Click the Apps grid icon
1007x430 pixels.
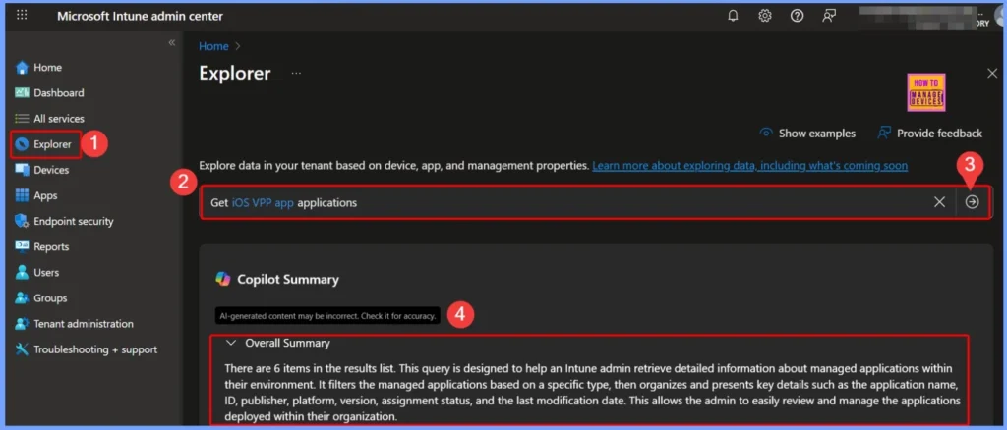tap(23, 195)
